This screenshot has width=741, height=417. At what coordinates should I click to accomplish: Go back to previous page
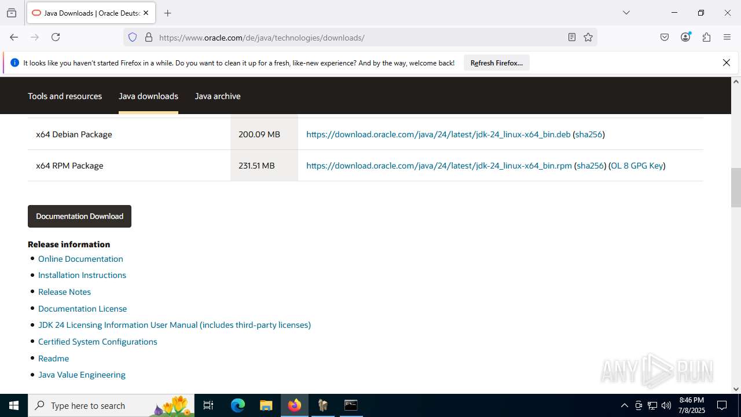click(x=14, y=37)
